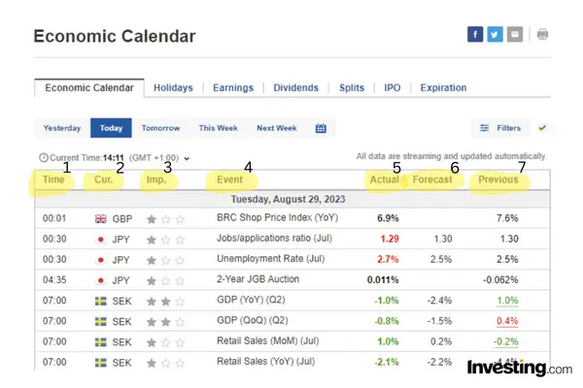Click the actual value 0.011%
Image resolution: width=583 pixels, height=388 pixels.
tap(383, 280)
